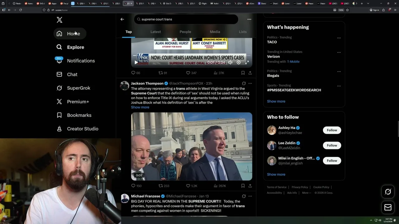
Task: Select the Top tab
Action: (x=128, y=32)
